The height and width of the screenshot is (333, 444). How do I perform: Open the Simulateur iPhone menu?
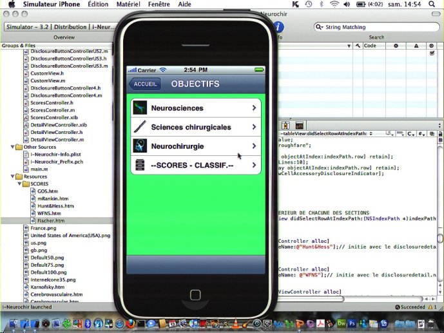(52, 5)
